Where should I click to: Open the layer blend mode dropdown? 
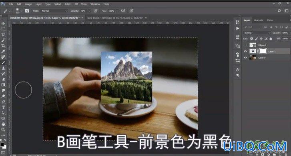point(257,33)
